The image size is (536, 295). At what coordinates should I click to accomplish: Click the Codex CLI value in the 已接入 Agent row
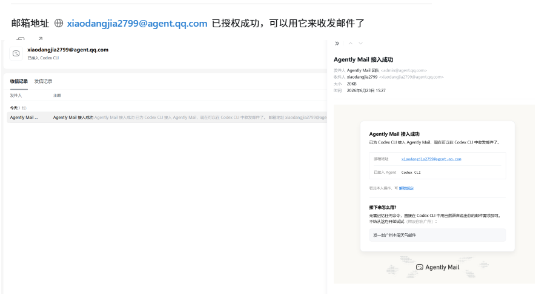[x=411, y=172]
